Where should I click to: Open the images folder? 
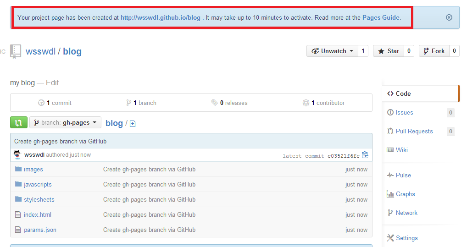pyautogui.click(x=33, y=170)
